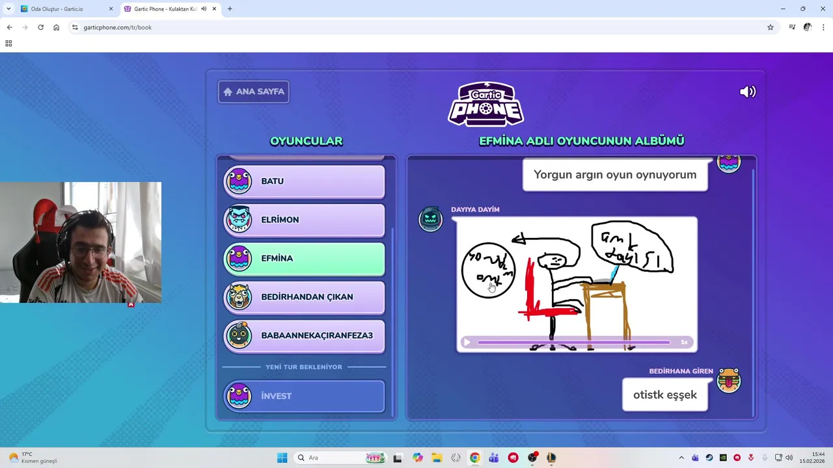Open OBS Studio from taskbar
The height and width of the screenshot is (468, 833).
(x=532, y=458)
